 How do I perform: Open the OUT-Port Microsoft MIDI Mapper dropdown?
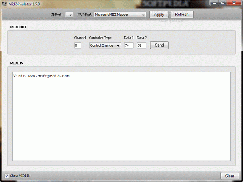120,15
